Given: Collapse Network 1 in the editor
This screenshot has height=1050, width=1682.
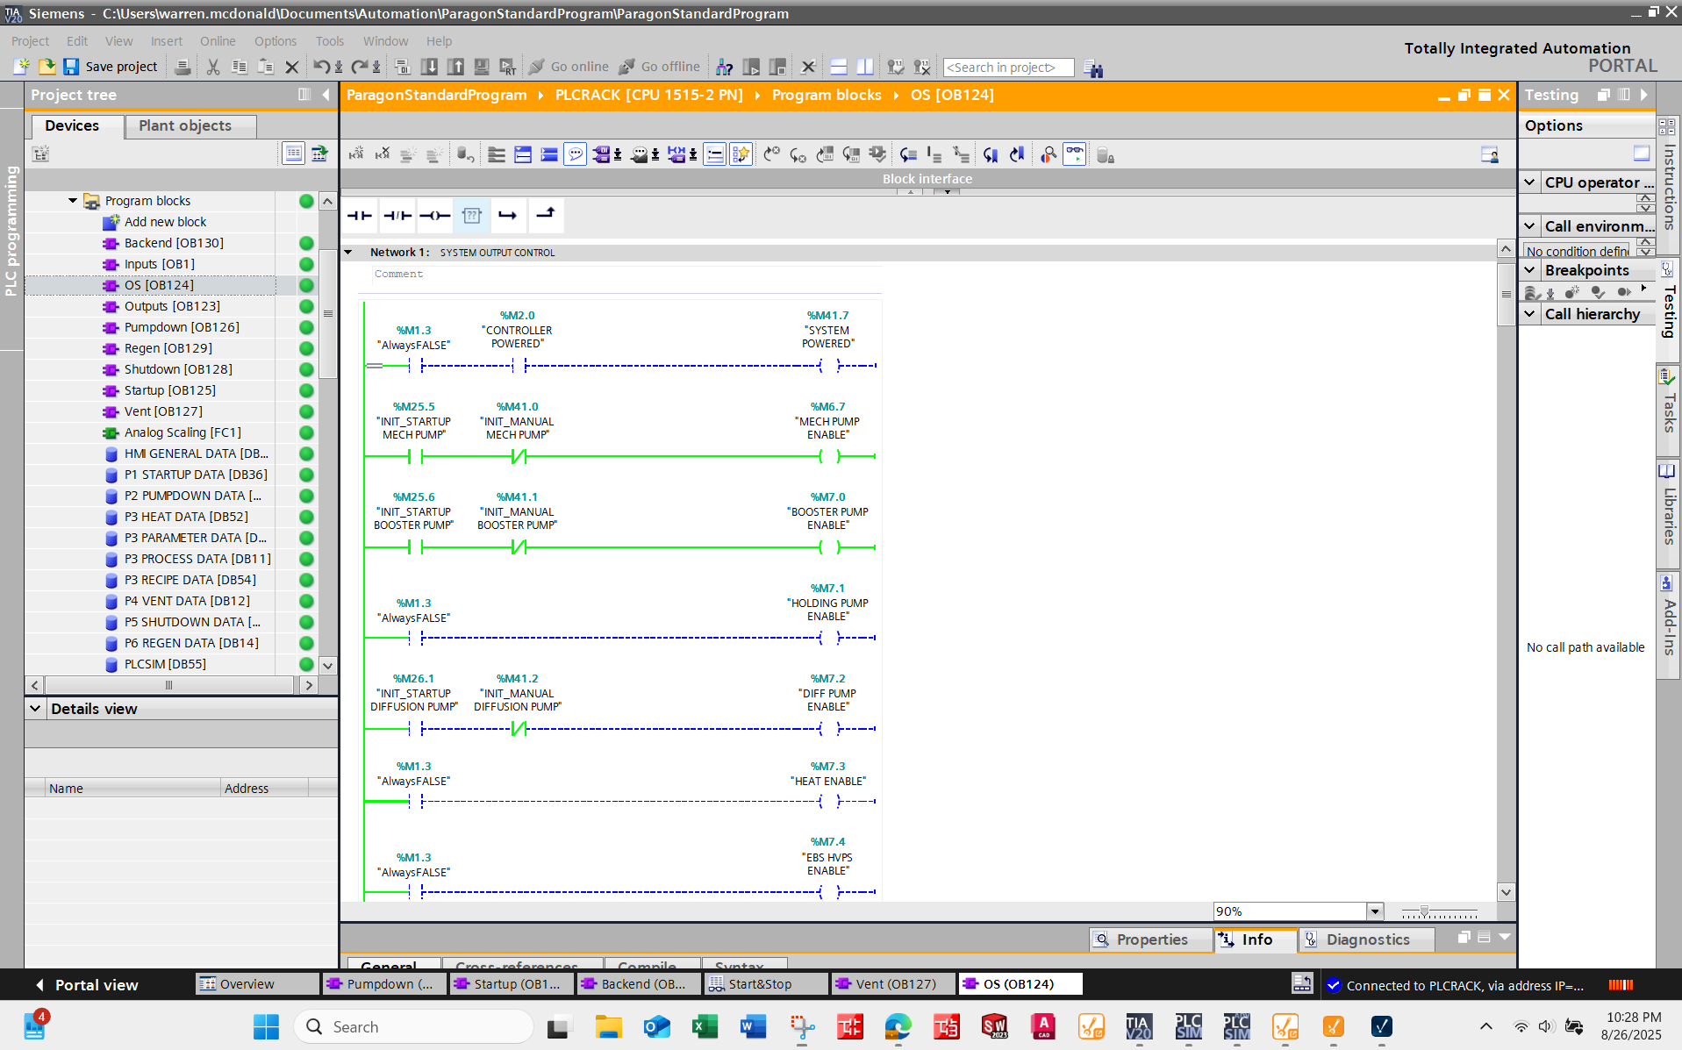Looking at the screenshot, I should pos(348,253).
